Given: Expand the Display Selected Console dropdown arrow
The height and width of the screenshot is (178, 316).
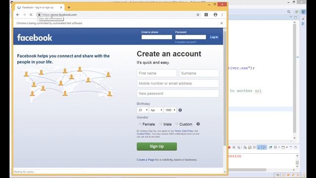Looking at the screenshot, I should [x=279, y=147].
